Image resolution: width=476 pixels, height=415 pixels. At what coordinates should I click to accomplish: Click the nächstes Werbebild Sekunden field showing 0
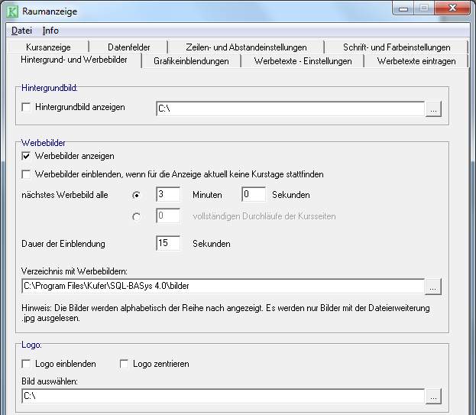[x=254, y=194]
